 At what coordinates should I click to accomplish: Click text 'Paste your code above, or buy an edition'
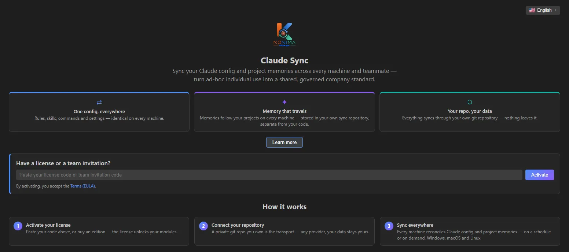[x=66, y=232]
